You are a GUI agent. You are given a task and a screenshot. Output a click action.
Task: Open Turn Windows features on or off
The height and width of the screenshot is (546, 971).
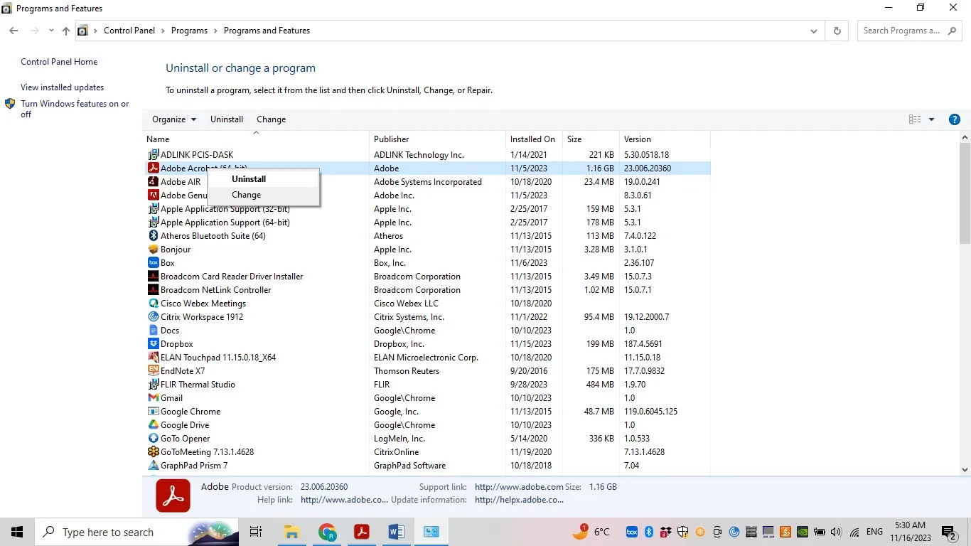pyautogui.click(x=75, y=109)
